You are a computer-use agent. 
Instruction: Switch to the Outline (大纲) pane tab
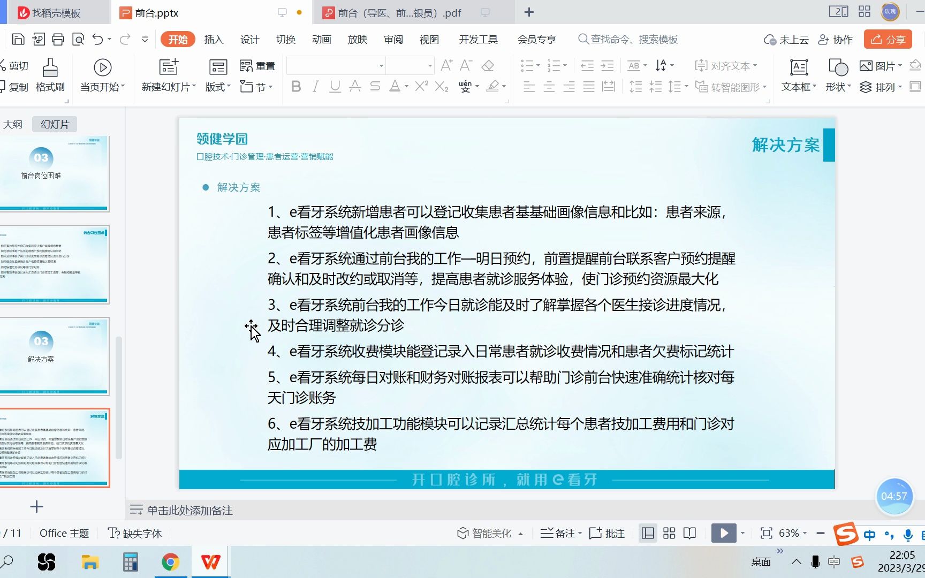(13, 125)
